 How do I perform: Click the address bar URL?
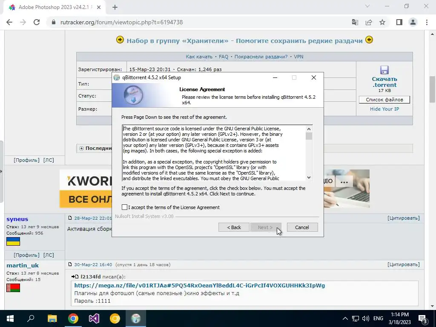coord(121,22)
